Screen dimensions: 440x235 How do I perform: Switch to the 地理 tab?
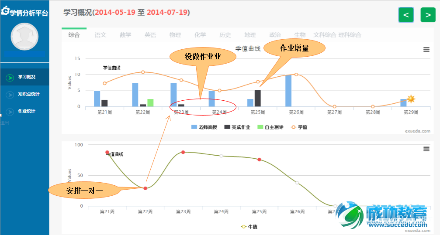(x=250, y=35)
